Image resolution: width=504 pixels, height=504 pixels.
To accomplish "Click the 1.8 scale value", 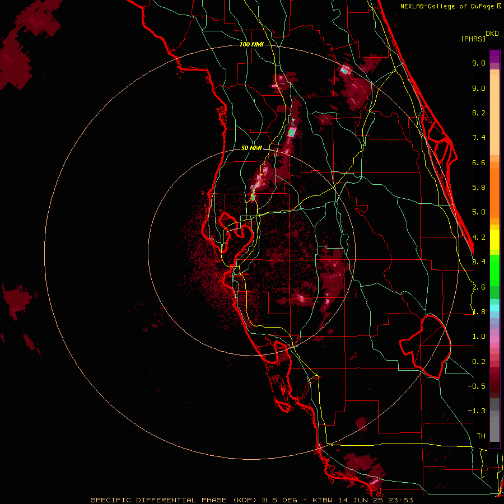I will pyautogui.click(x=479, y=312).
